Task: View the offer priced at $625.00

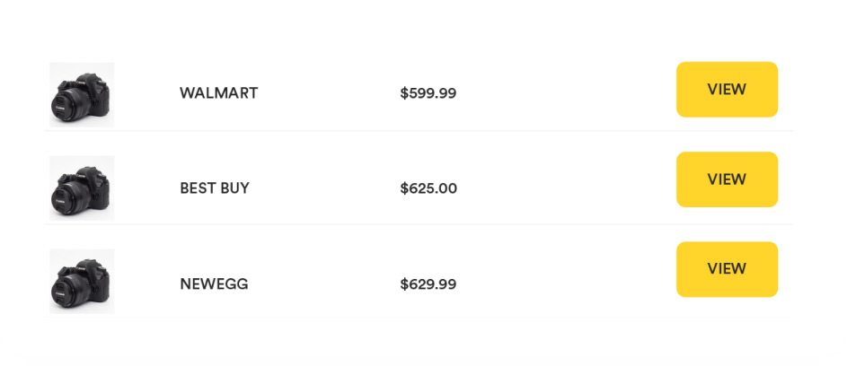Action: tap(727, 179)
